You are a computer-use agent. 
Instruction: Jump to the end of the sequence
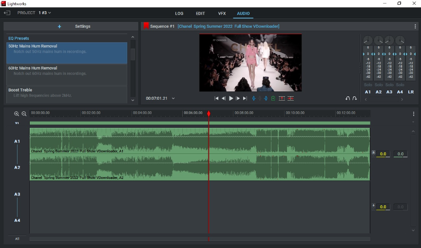point(245,99)
